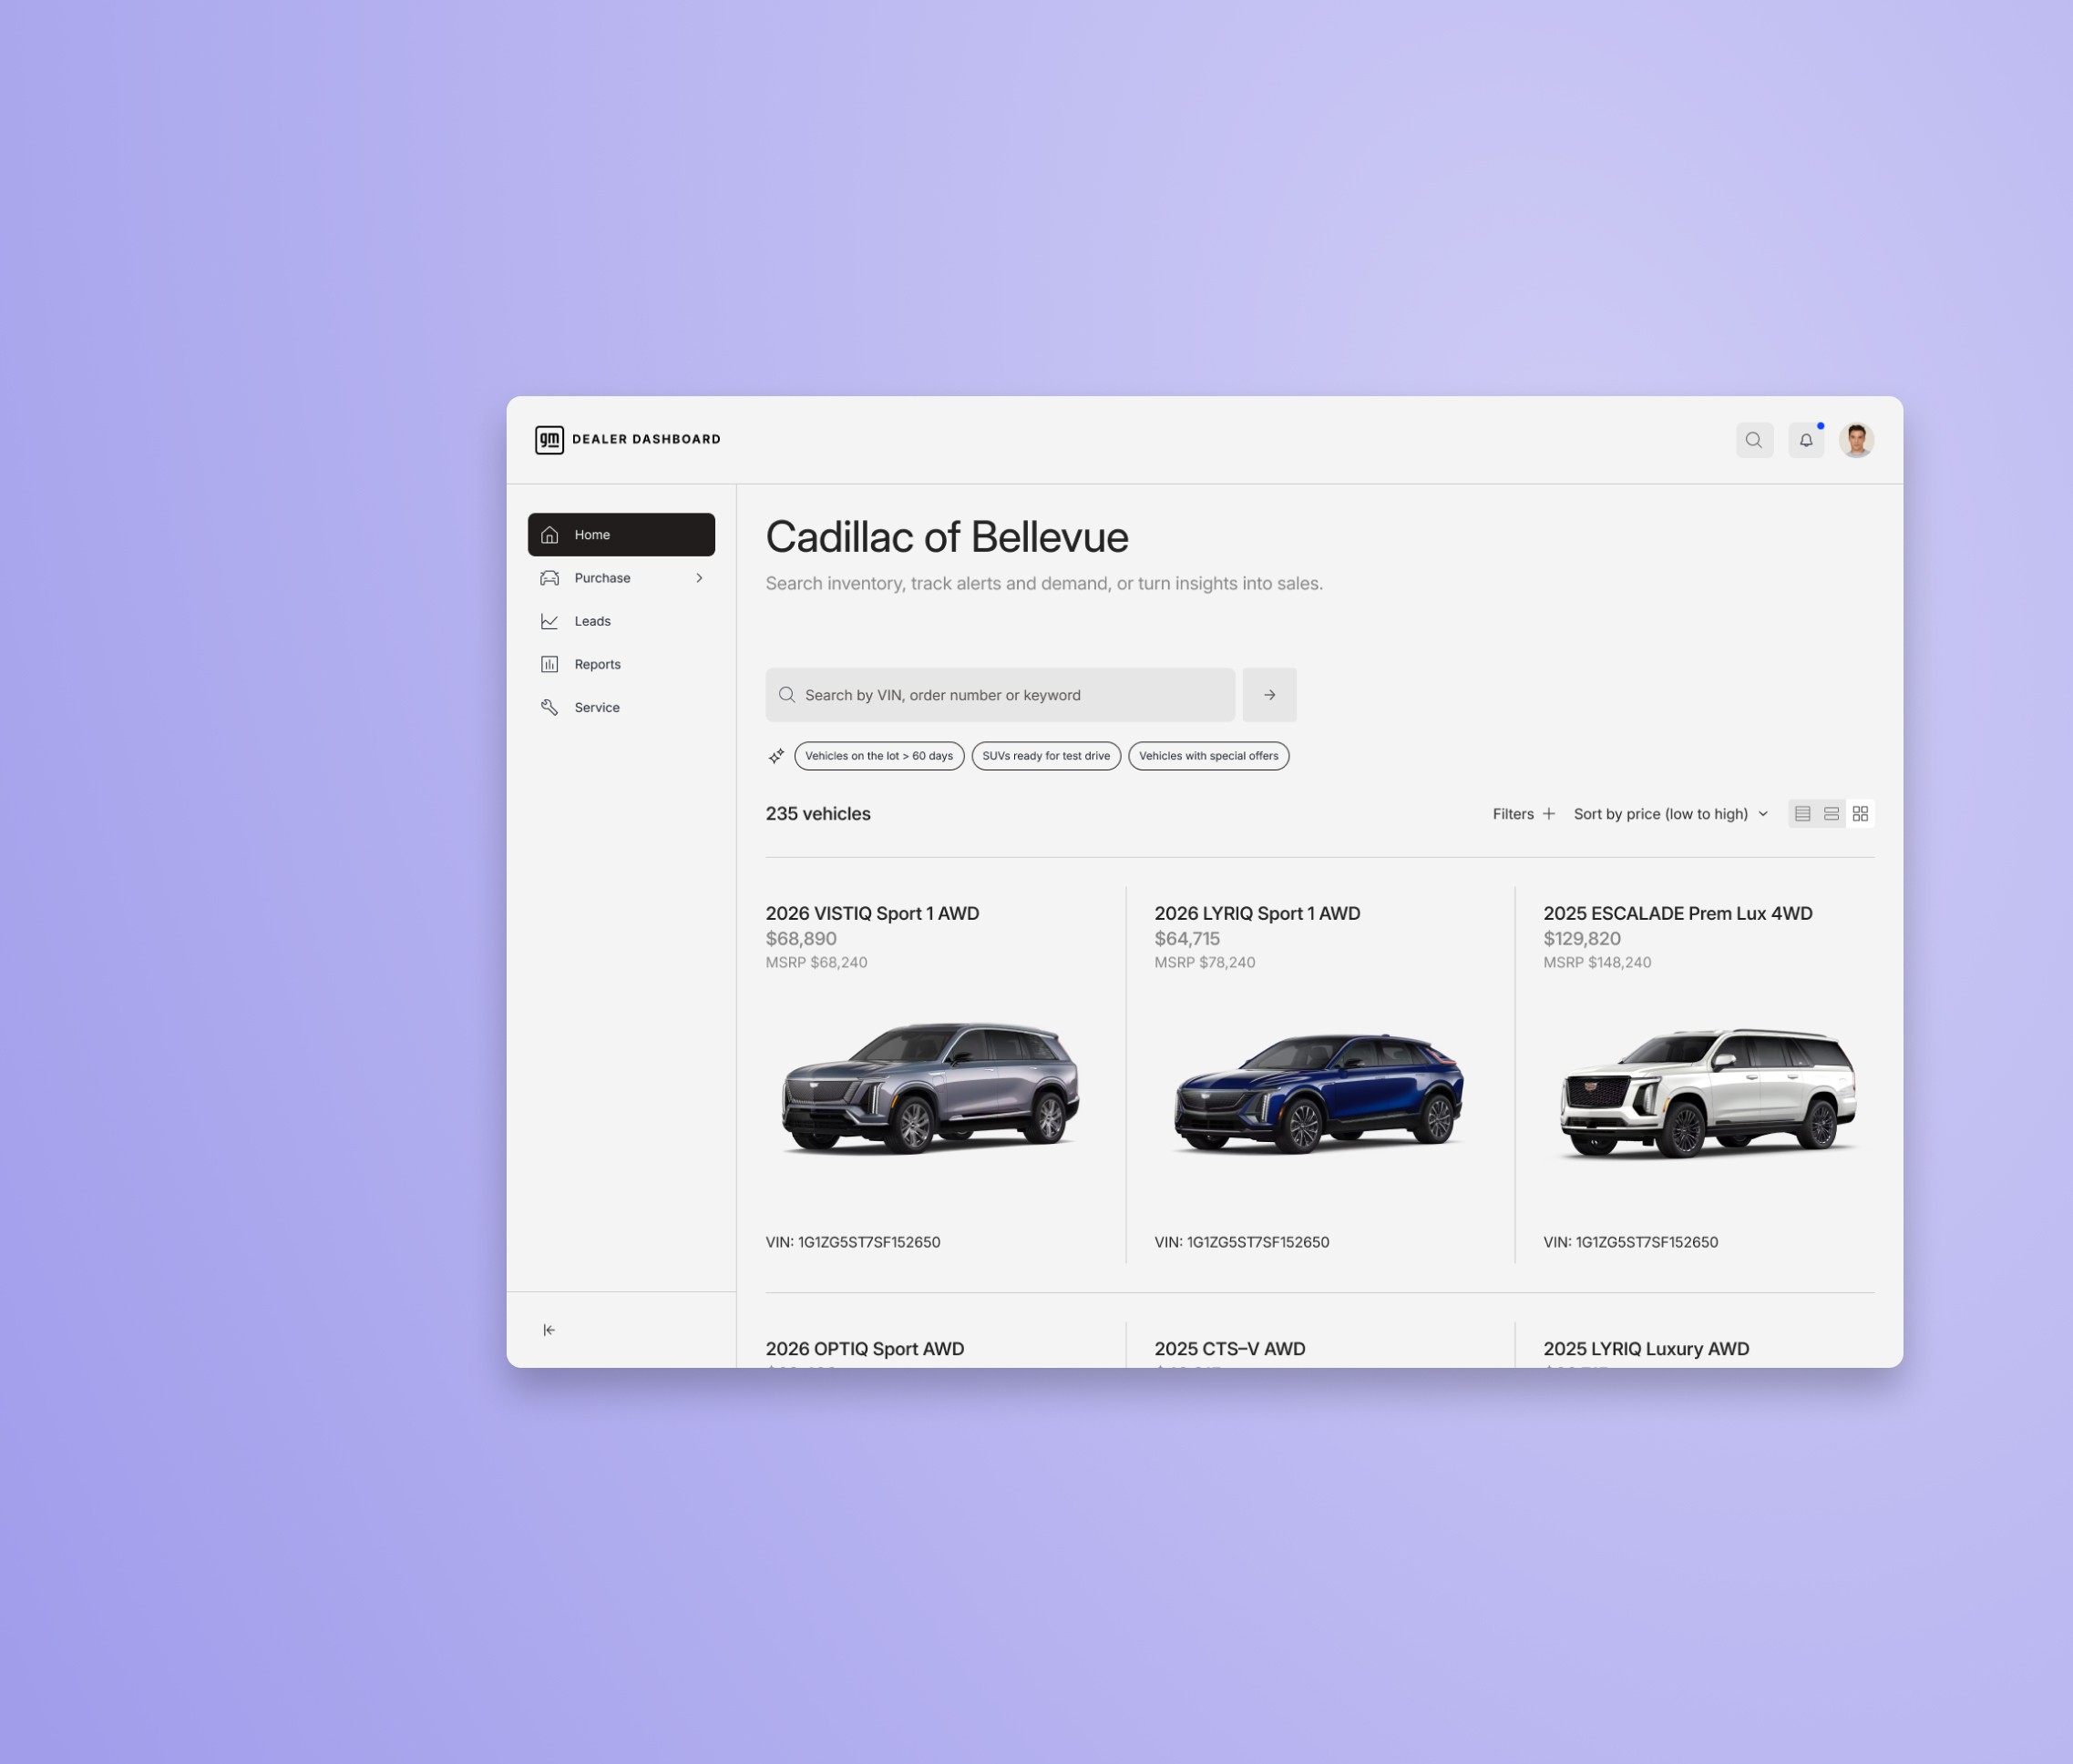Image resolution: width=2073 pixels, height=1764 pixels.
Task: Click the Filters plus icon
Action: coord(1549,814)
